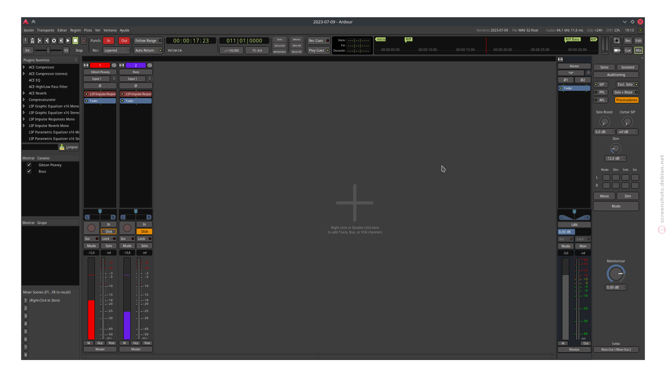The height and width of the screenshot is (385, 666).
Task: Switch to the Edit window button
Action: click(638, 41)
